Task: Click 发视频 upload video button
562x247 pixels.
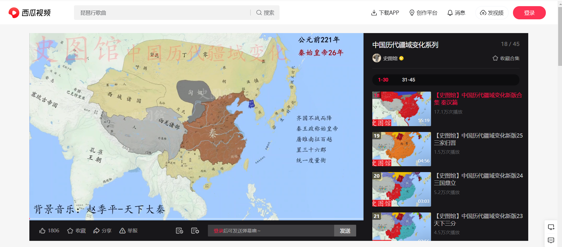Action: [492, 13]
